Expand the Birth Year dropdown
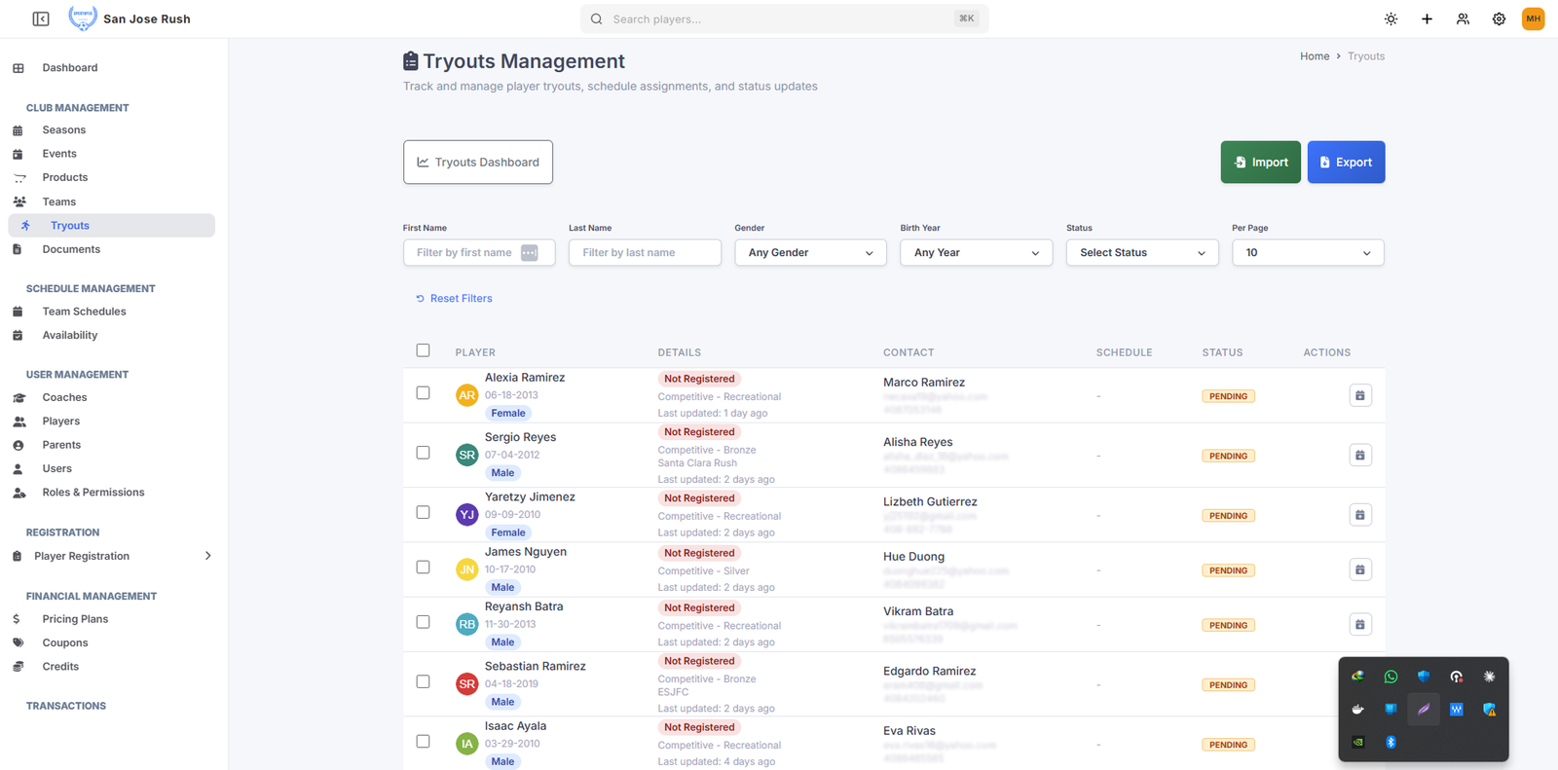The image size is (1558, 770). [976, 252]
